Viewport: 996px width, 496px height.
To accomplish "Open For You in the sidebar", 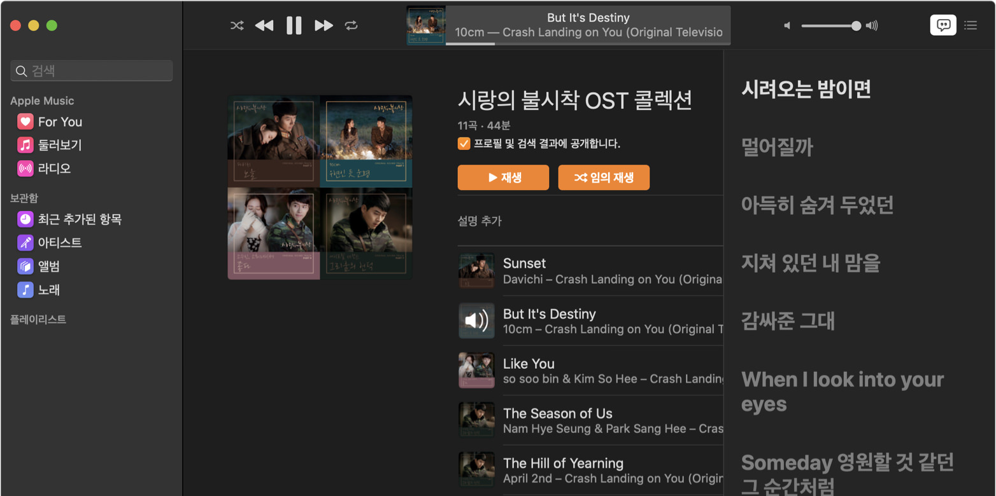I will tap(60, 121).
